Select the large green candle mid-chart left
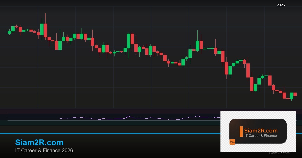Screen dimensions: 302x158 tap(129, 41)
